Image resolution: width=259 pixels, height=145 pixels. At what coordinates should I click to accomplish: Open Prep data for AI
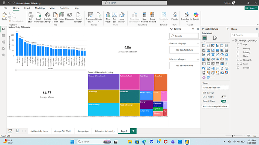187,17
